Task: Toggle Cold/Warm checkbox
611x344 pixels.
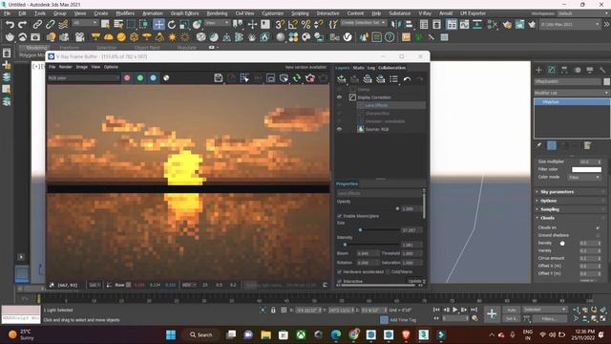Action: click(x=388, y=271)
